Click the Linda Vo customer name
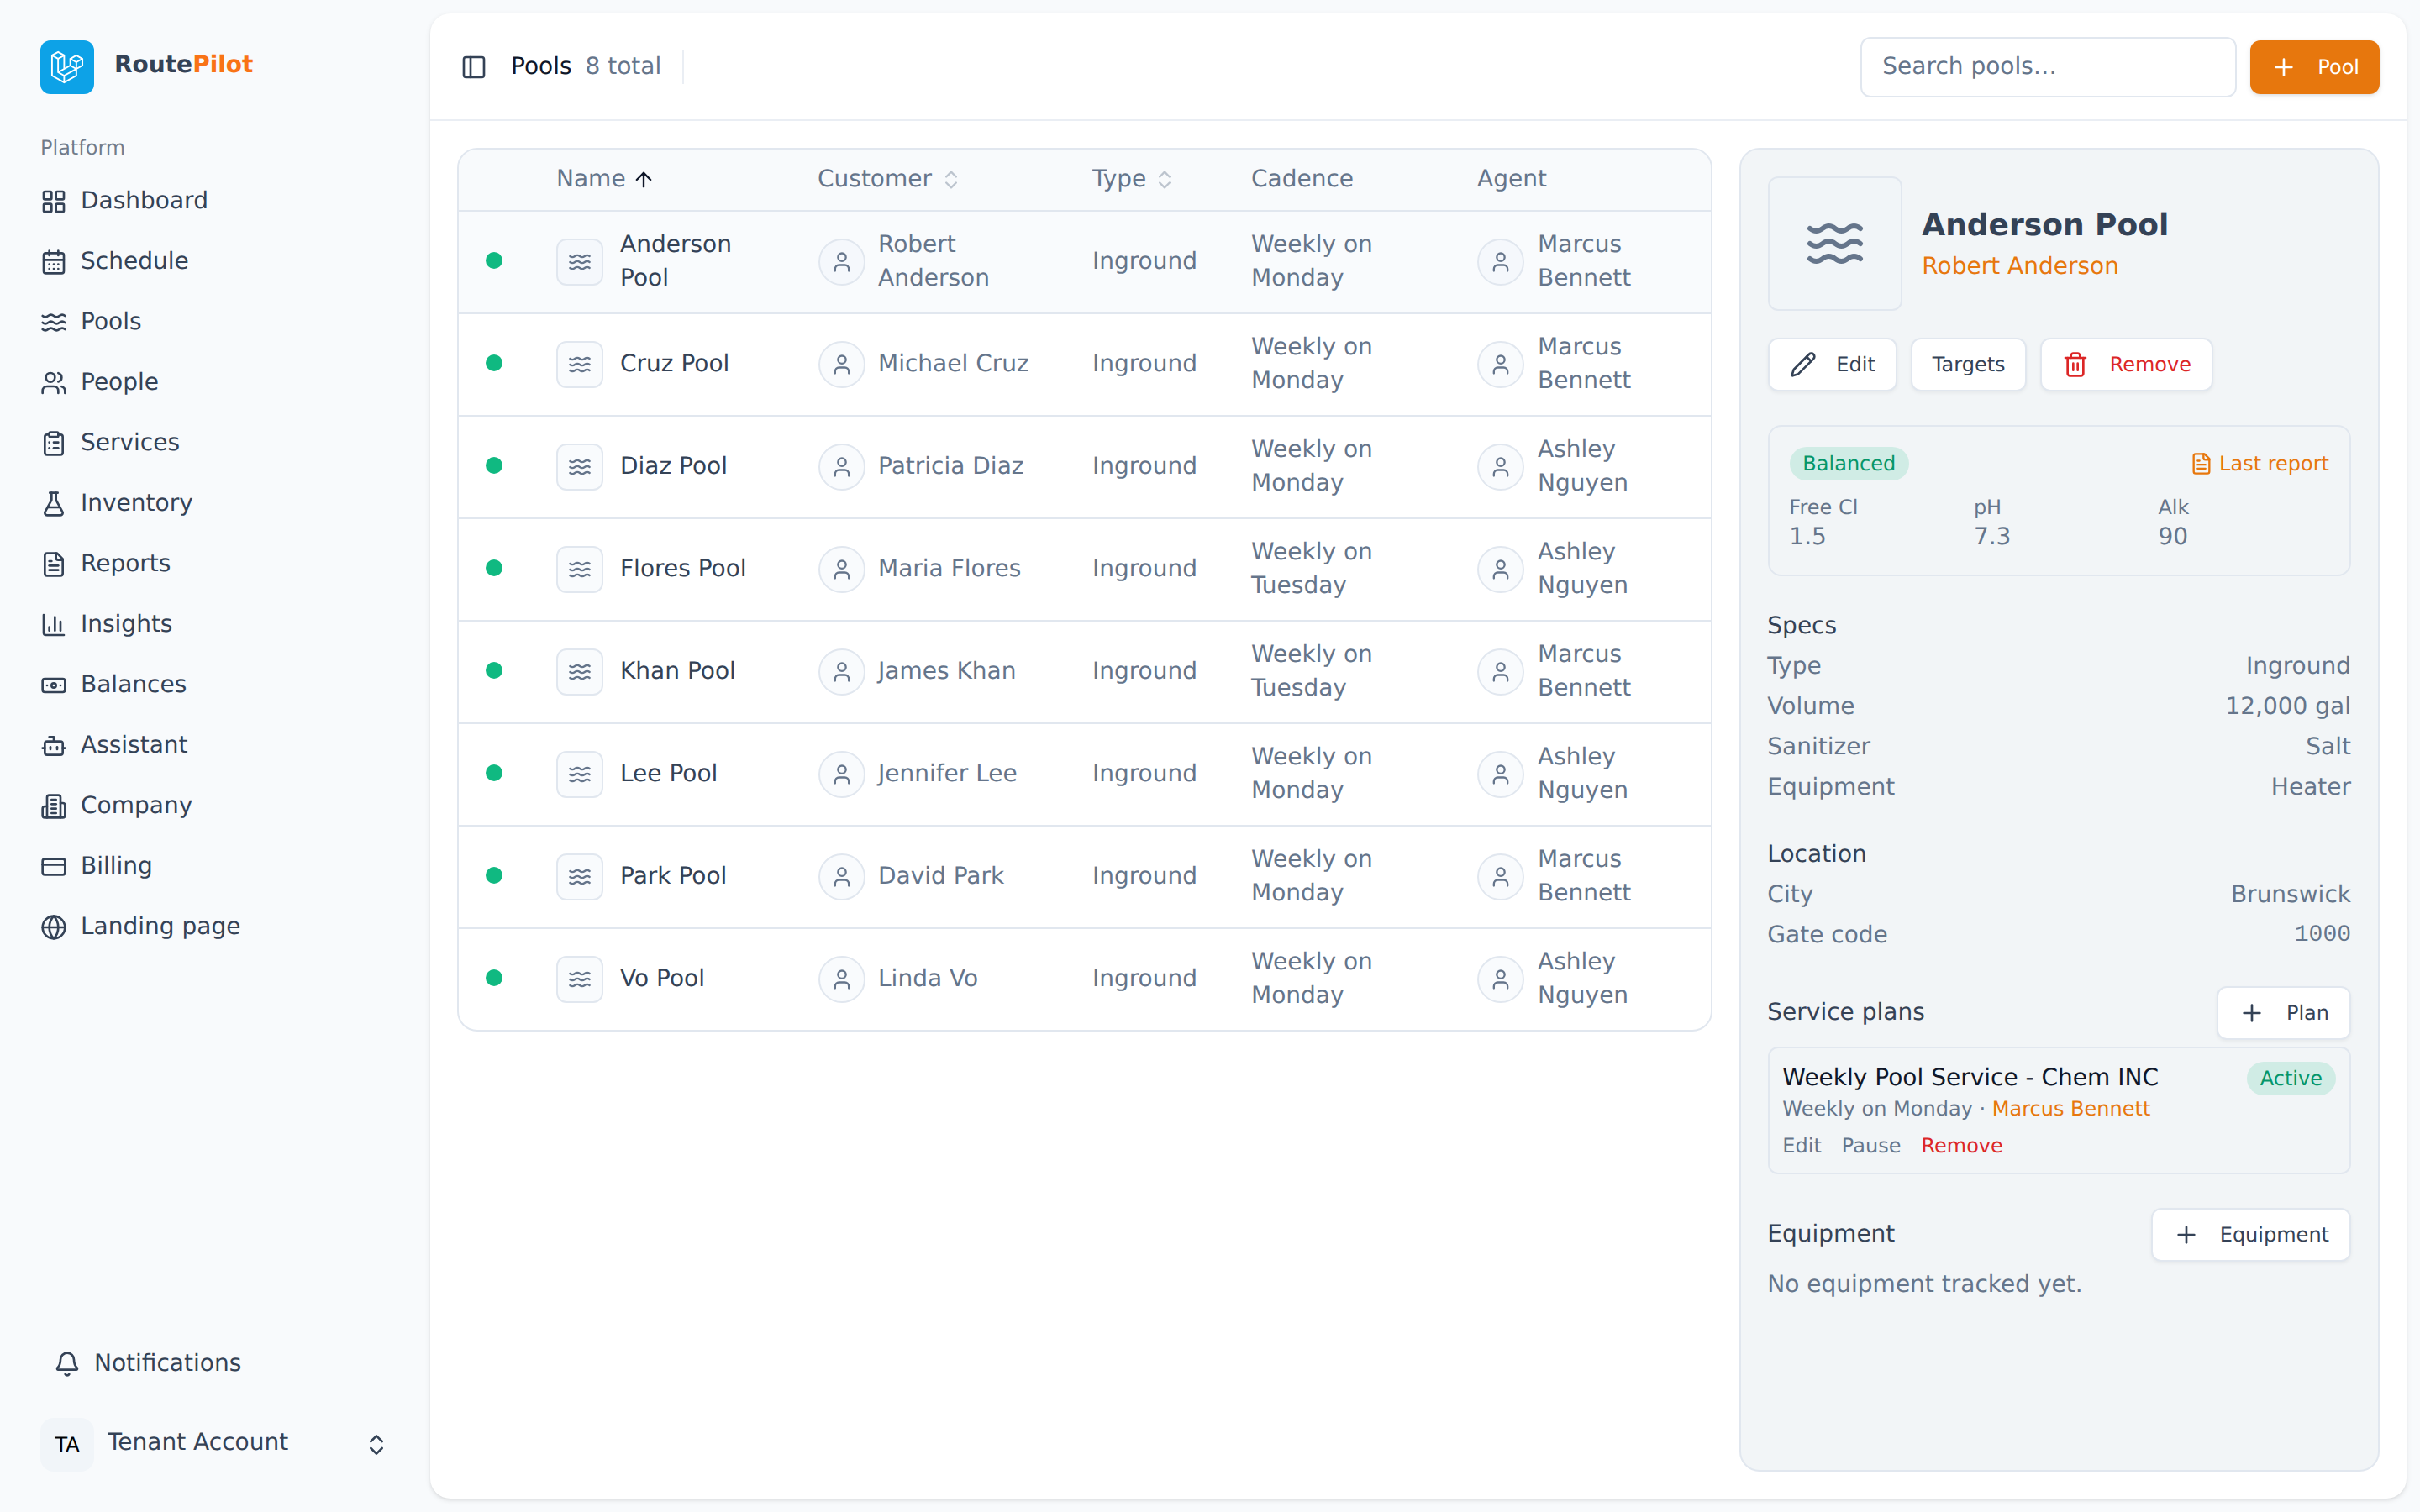 [x=928, y=978]
